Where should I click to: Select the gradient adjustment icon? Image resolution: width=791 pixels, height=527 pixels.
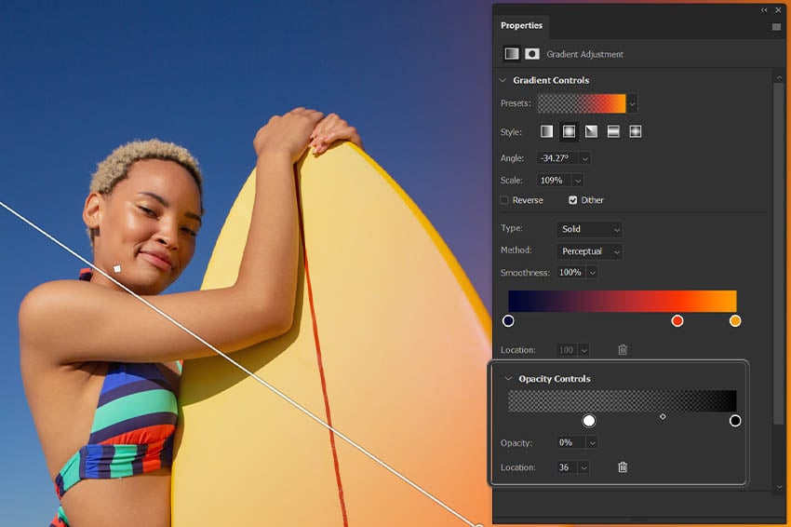512,53
